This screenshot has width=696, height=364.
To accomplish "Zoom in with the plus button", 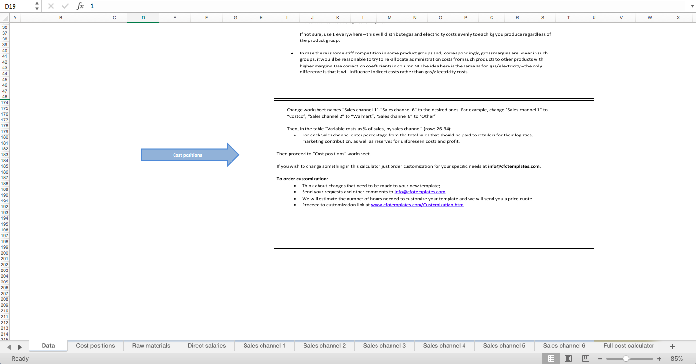I will pyautogui.click(x=659, y=358).
